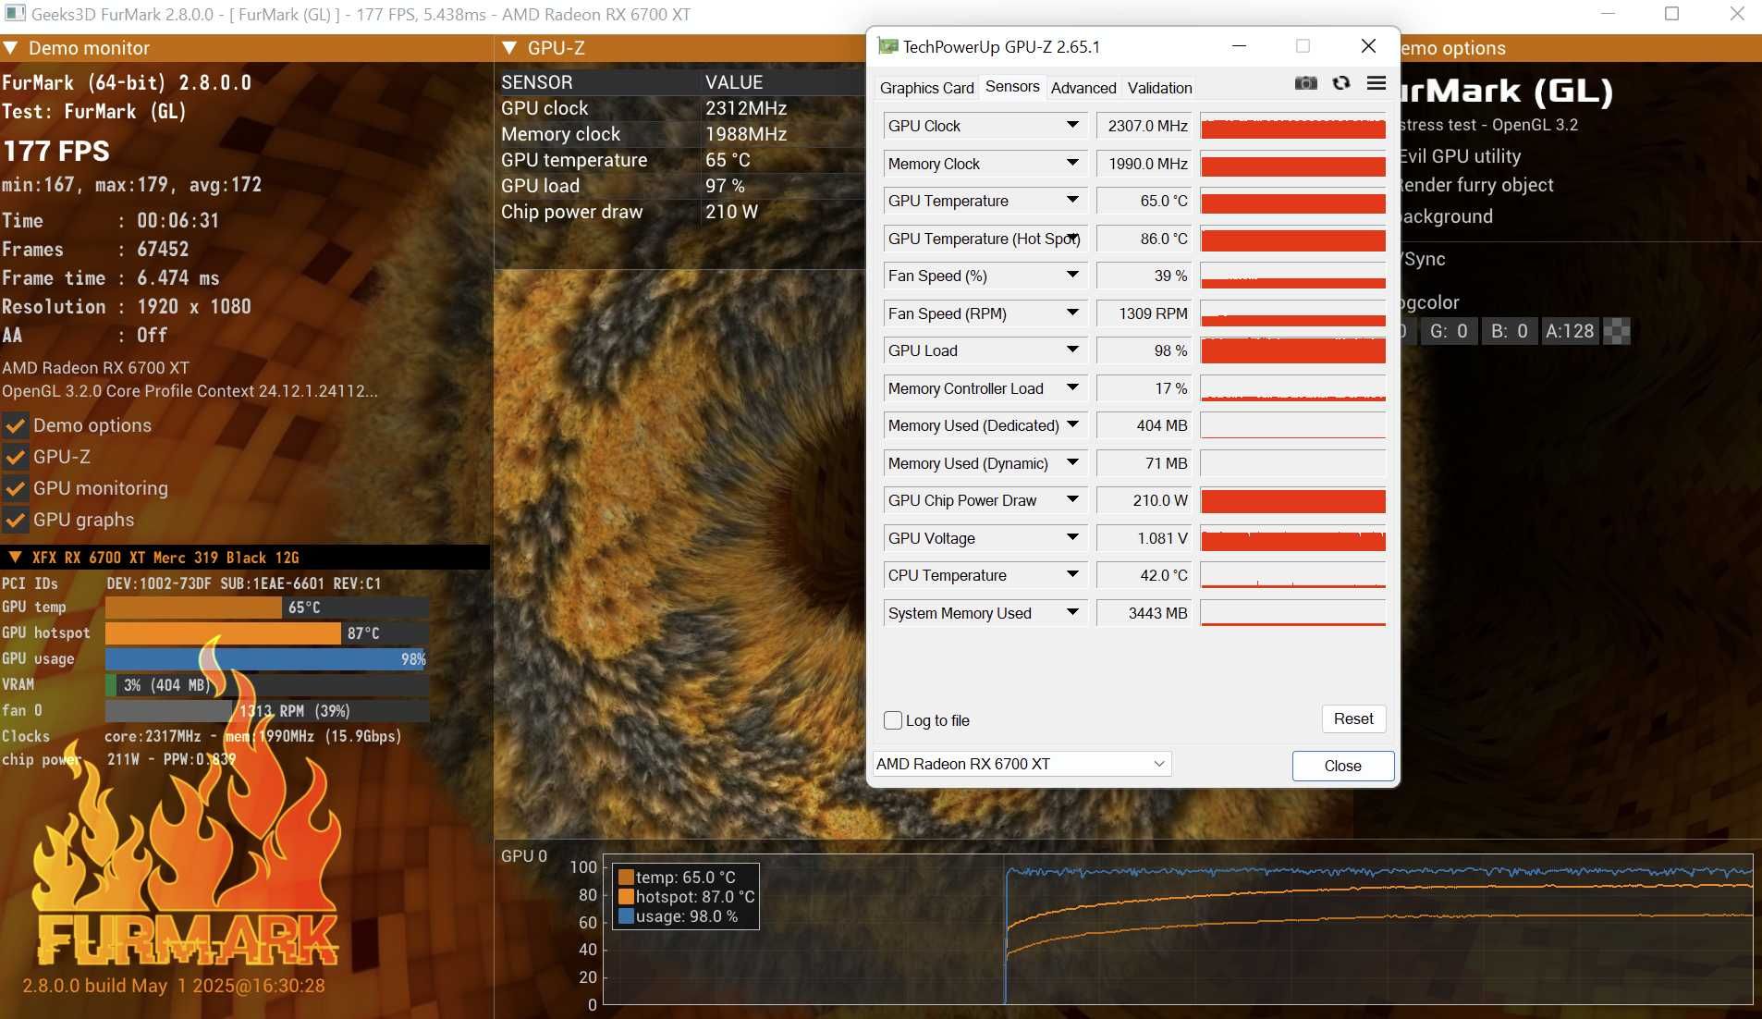Open the AMD Radeon RX 6700 XT selector
This screenshot has width=1762, height=1019.
[x=1022, y=764]
